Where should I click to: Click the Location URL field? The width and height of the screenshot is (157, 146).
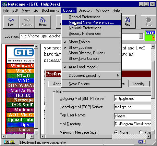[x=41, y=36]
